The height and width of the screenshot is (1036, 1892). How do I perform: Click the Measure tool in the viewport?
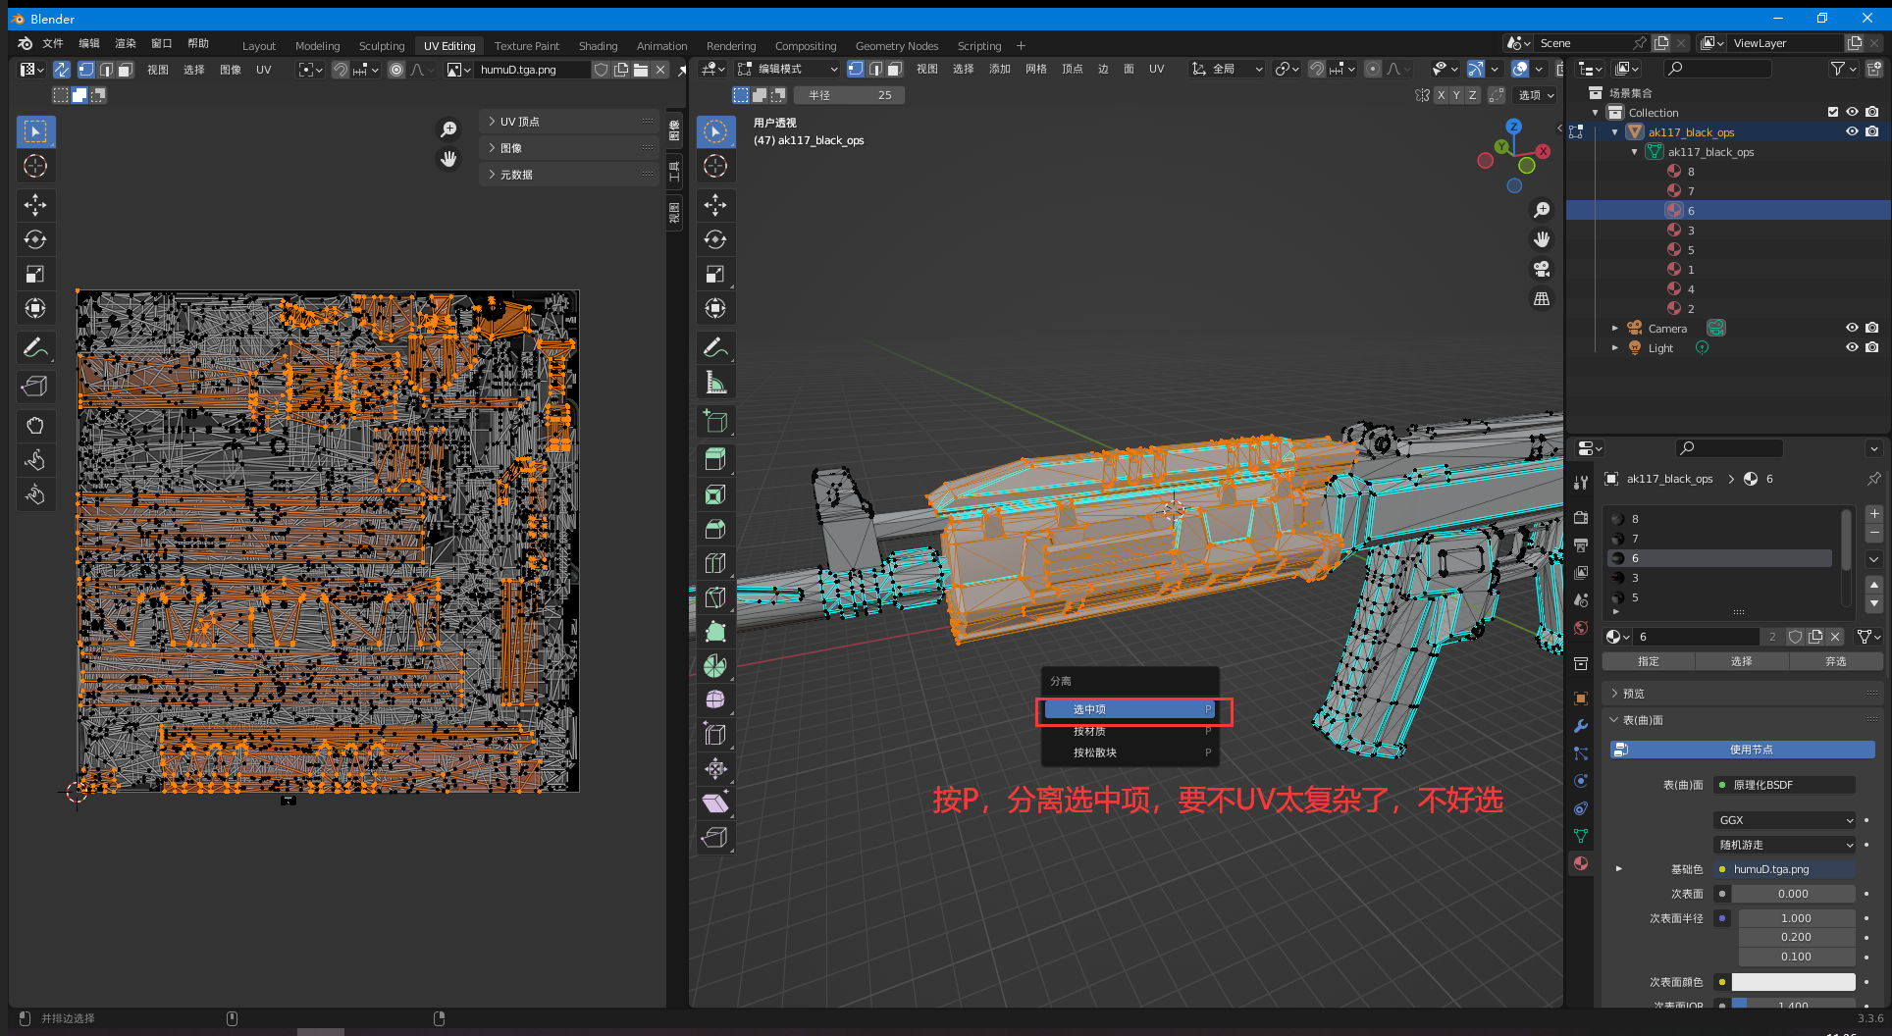click(x=715, y=383)
